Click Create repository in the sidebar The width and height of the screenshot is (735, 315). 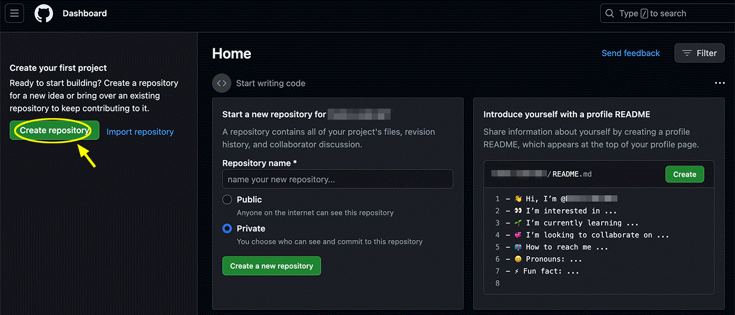(55, 130)
